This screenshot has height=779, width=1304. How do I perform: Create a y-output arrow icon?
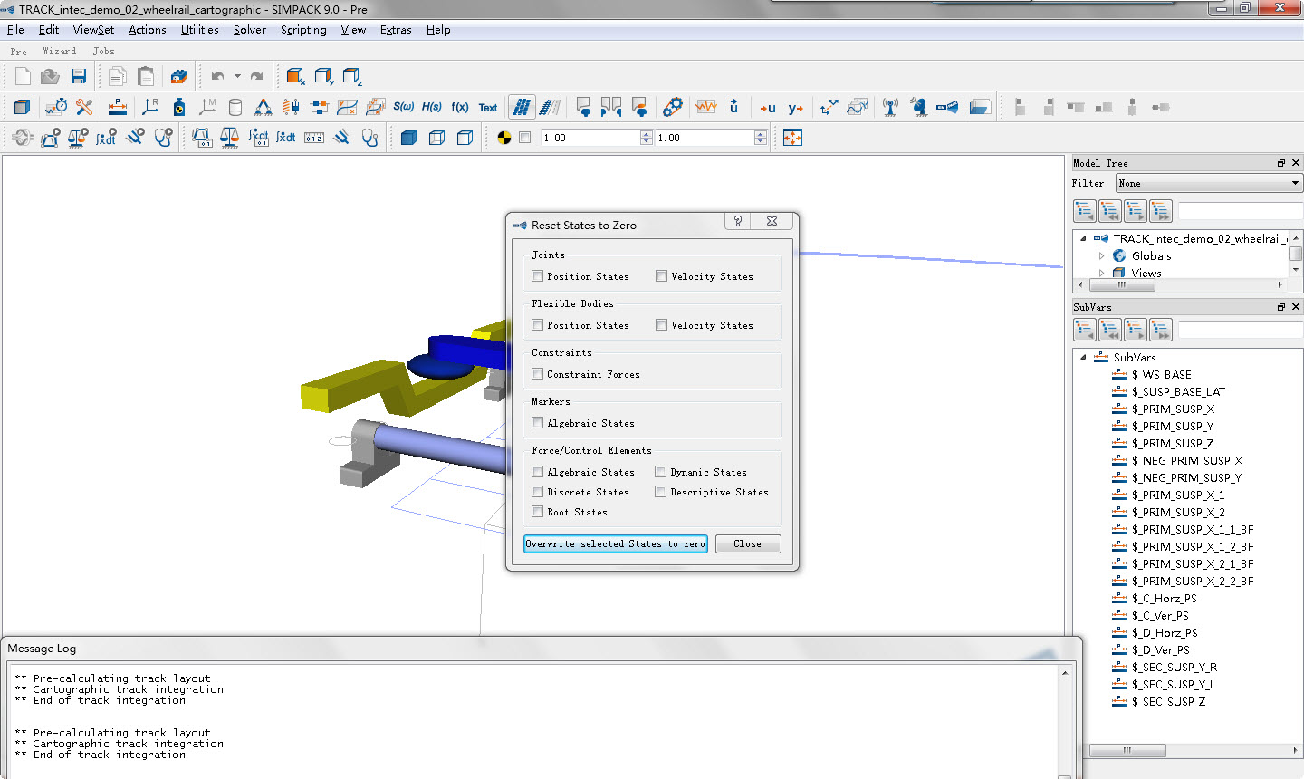796,108
